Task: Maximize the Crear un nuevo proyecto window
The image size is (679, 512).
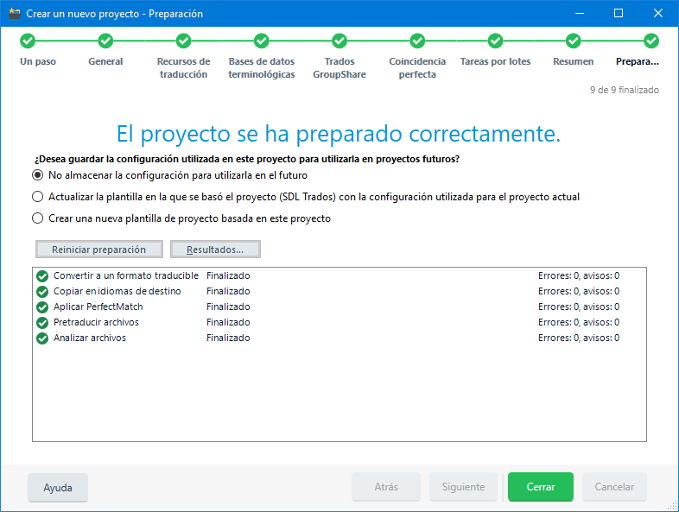Action: (x=619, y=14)
